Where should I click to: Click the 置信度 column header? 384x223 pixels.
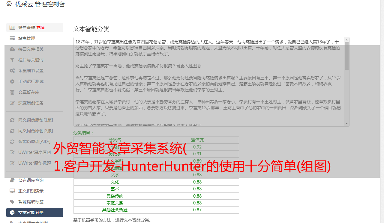(197, 140)
